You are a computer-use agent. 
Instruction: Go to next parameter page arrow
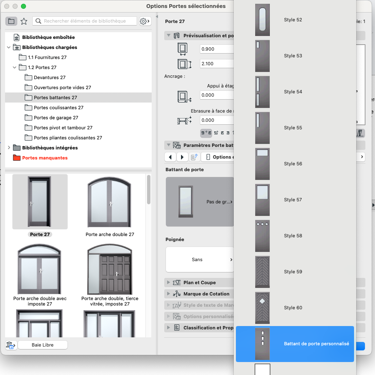182,157
